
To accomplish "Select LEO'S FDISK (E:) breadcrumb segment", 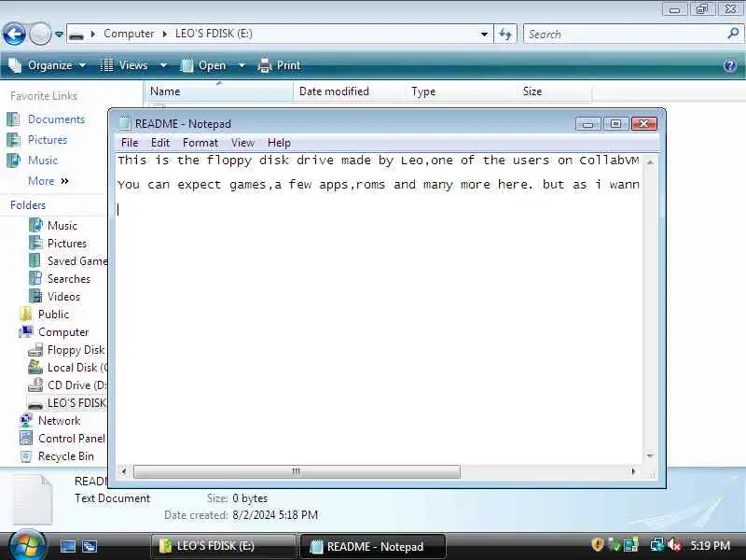I will tap(214, 34).
